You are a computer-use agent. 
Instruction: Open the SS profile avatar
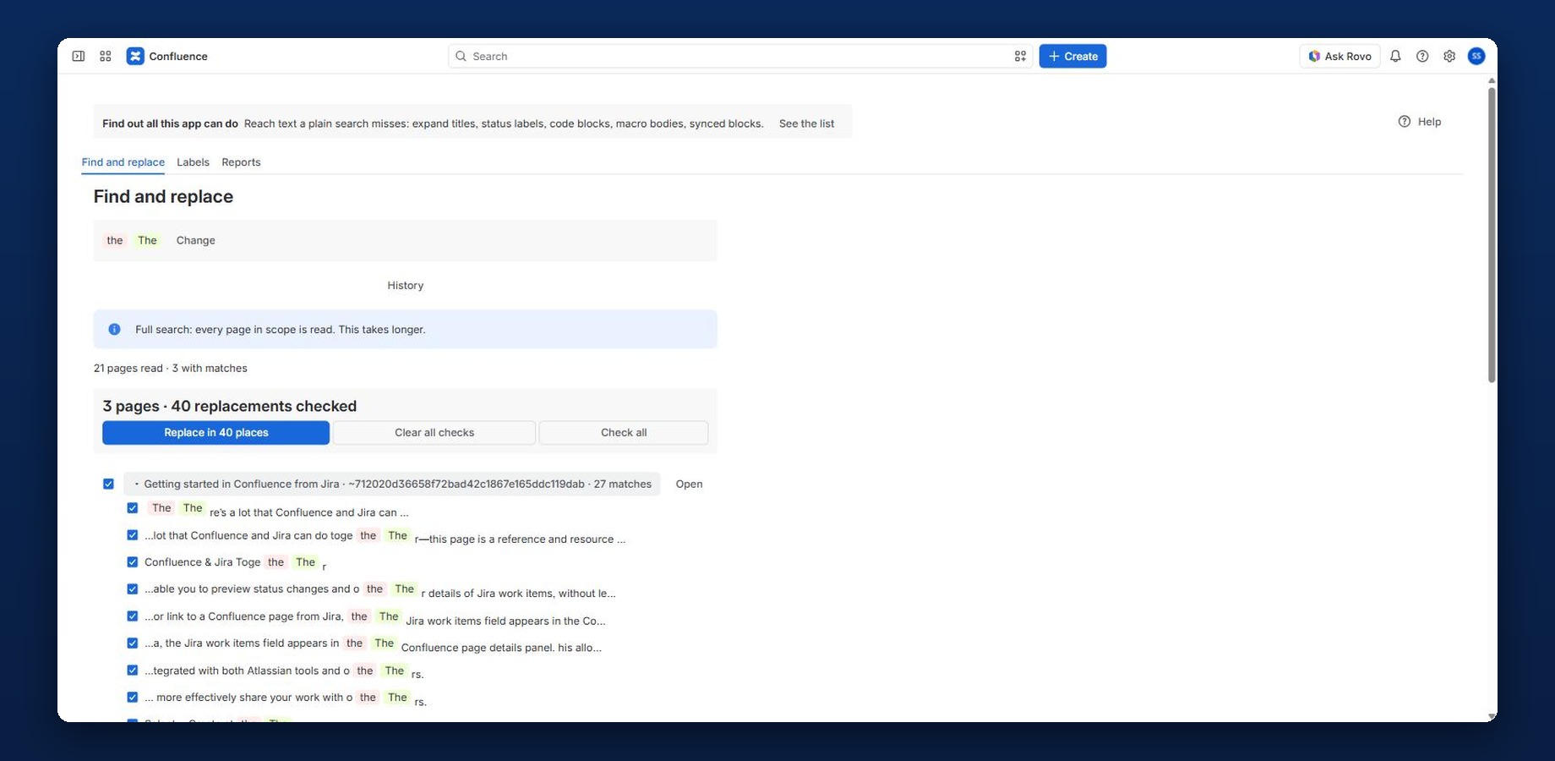point(1476,56)
